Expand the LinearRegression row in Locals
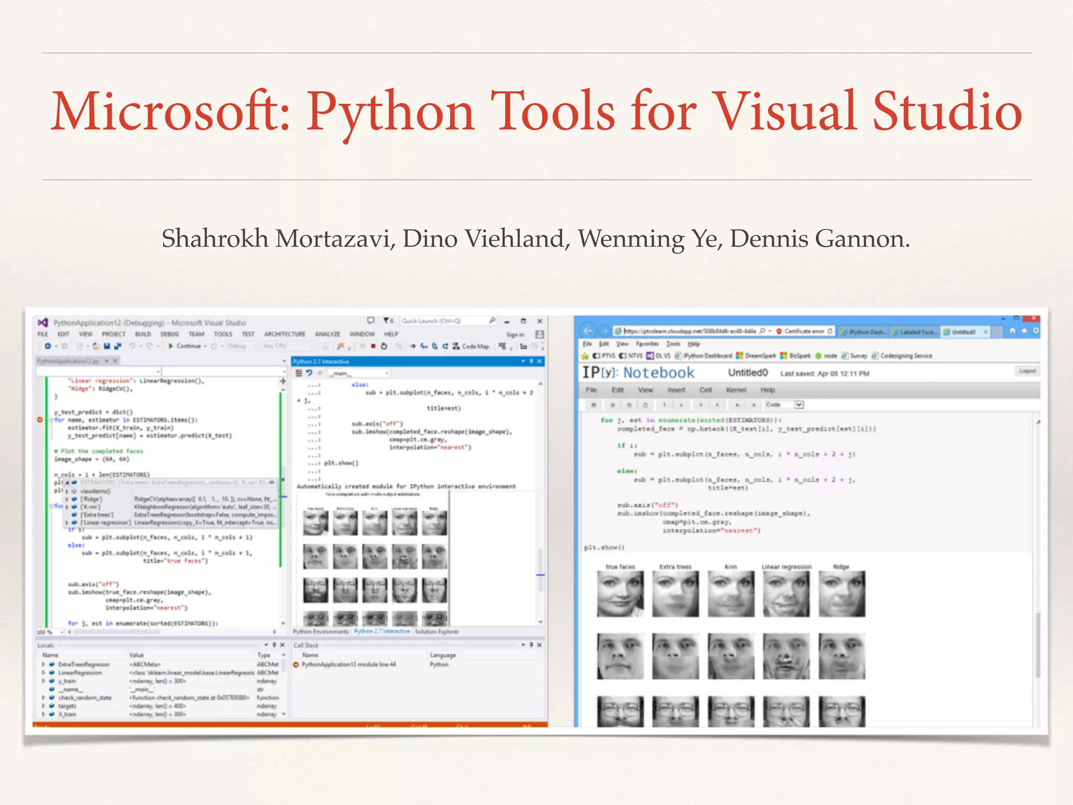This screenshot has width=1073, height=805. point(43,673)
